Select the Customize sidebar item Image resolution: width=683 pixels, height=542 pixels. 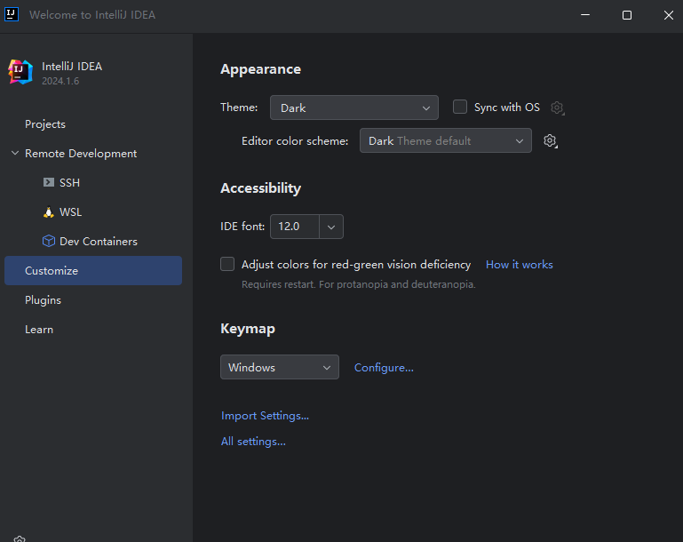(x=93, y=271)
